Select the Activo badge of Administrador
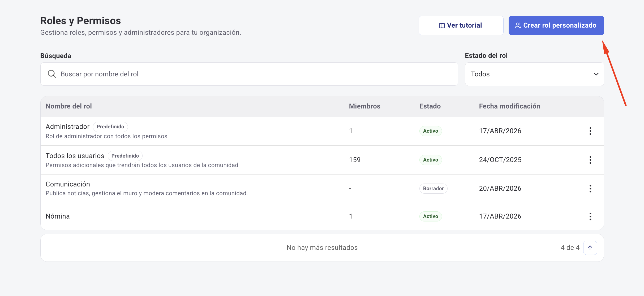The image size is (644, 296). (430, 131)
